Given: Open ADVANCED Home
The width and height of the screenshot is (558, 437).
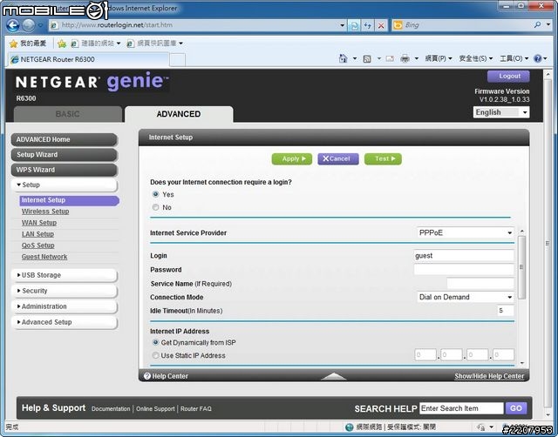Looking at the screenshot, I should [64, 139].
